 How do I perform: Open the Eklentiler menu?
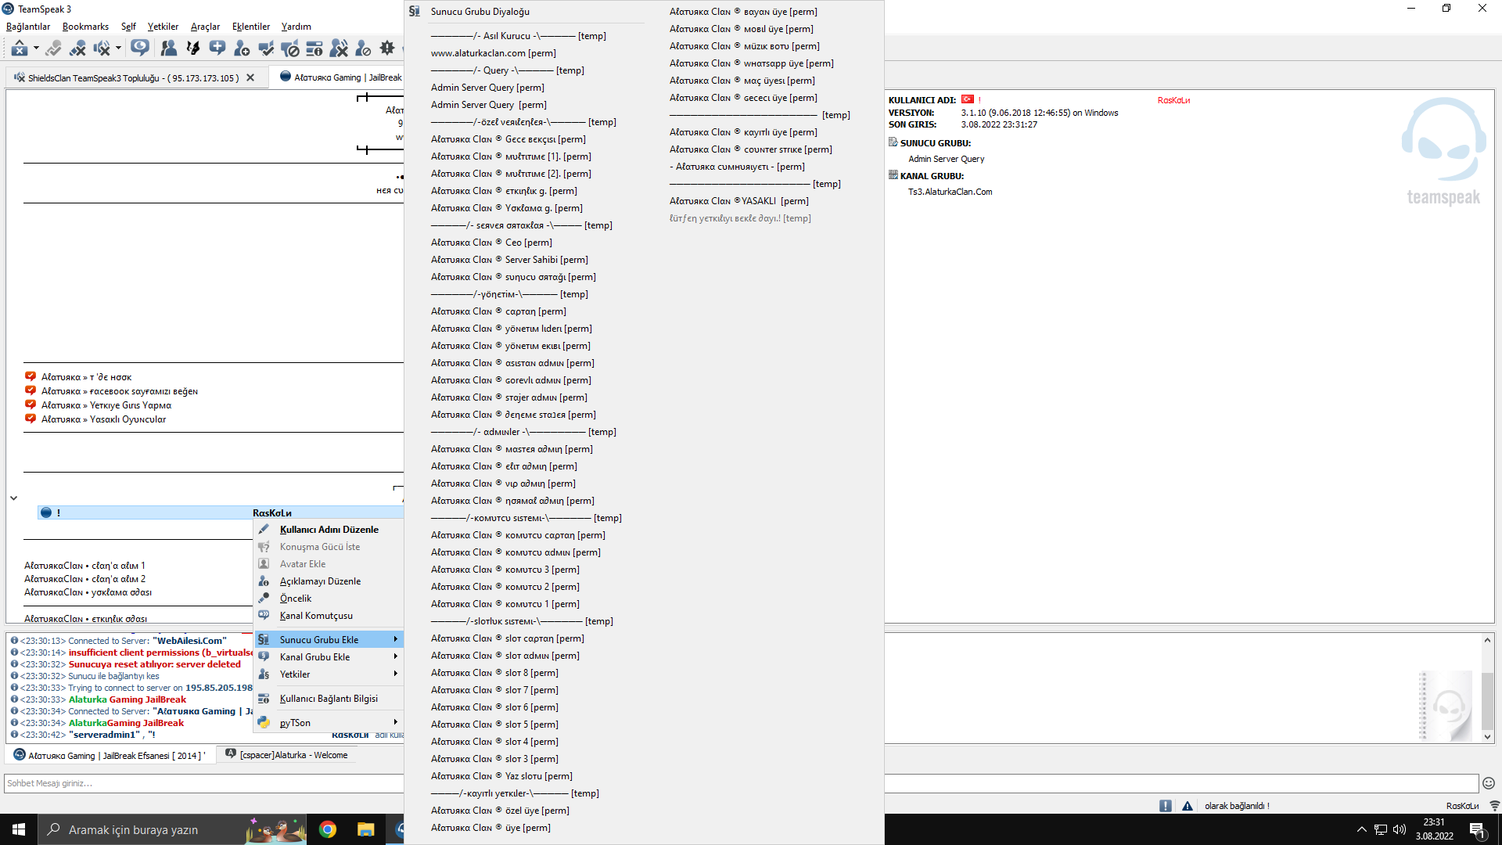(x=251, y=27)
